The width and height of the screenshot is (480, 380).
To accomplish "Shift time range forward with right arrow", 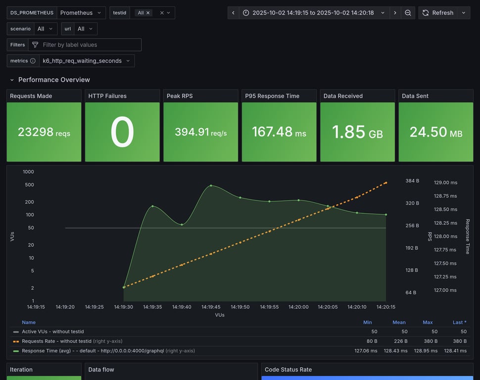I will click(x=395, y=13).
